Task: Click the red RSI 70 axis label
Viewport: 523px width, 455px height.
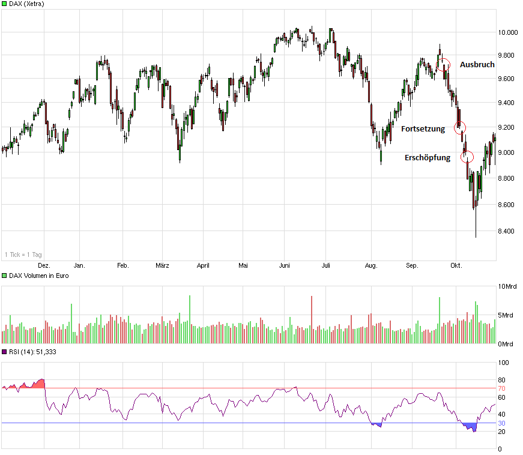Action: (501, 388)
